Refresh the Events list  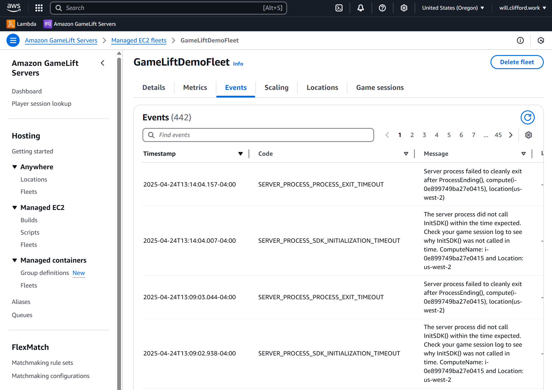pos(527,117)
